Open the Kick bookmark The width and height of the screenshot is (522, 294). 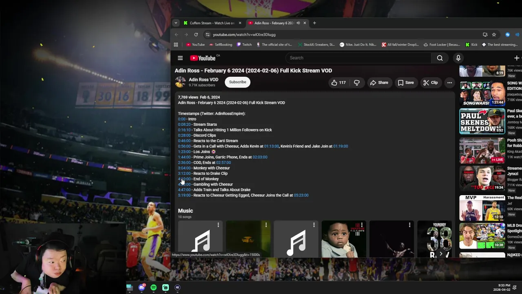471,45
